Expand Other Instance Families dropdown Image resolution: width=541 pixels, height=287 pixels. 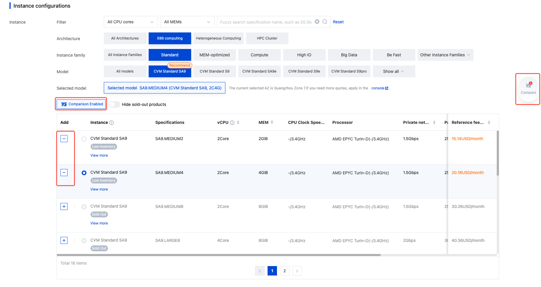(445, 55)
